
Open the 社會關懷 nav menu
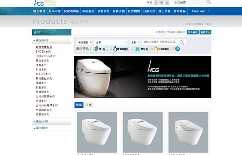pos(134,11)
